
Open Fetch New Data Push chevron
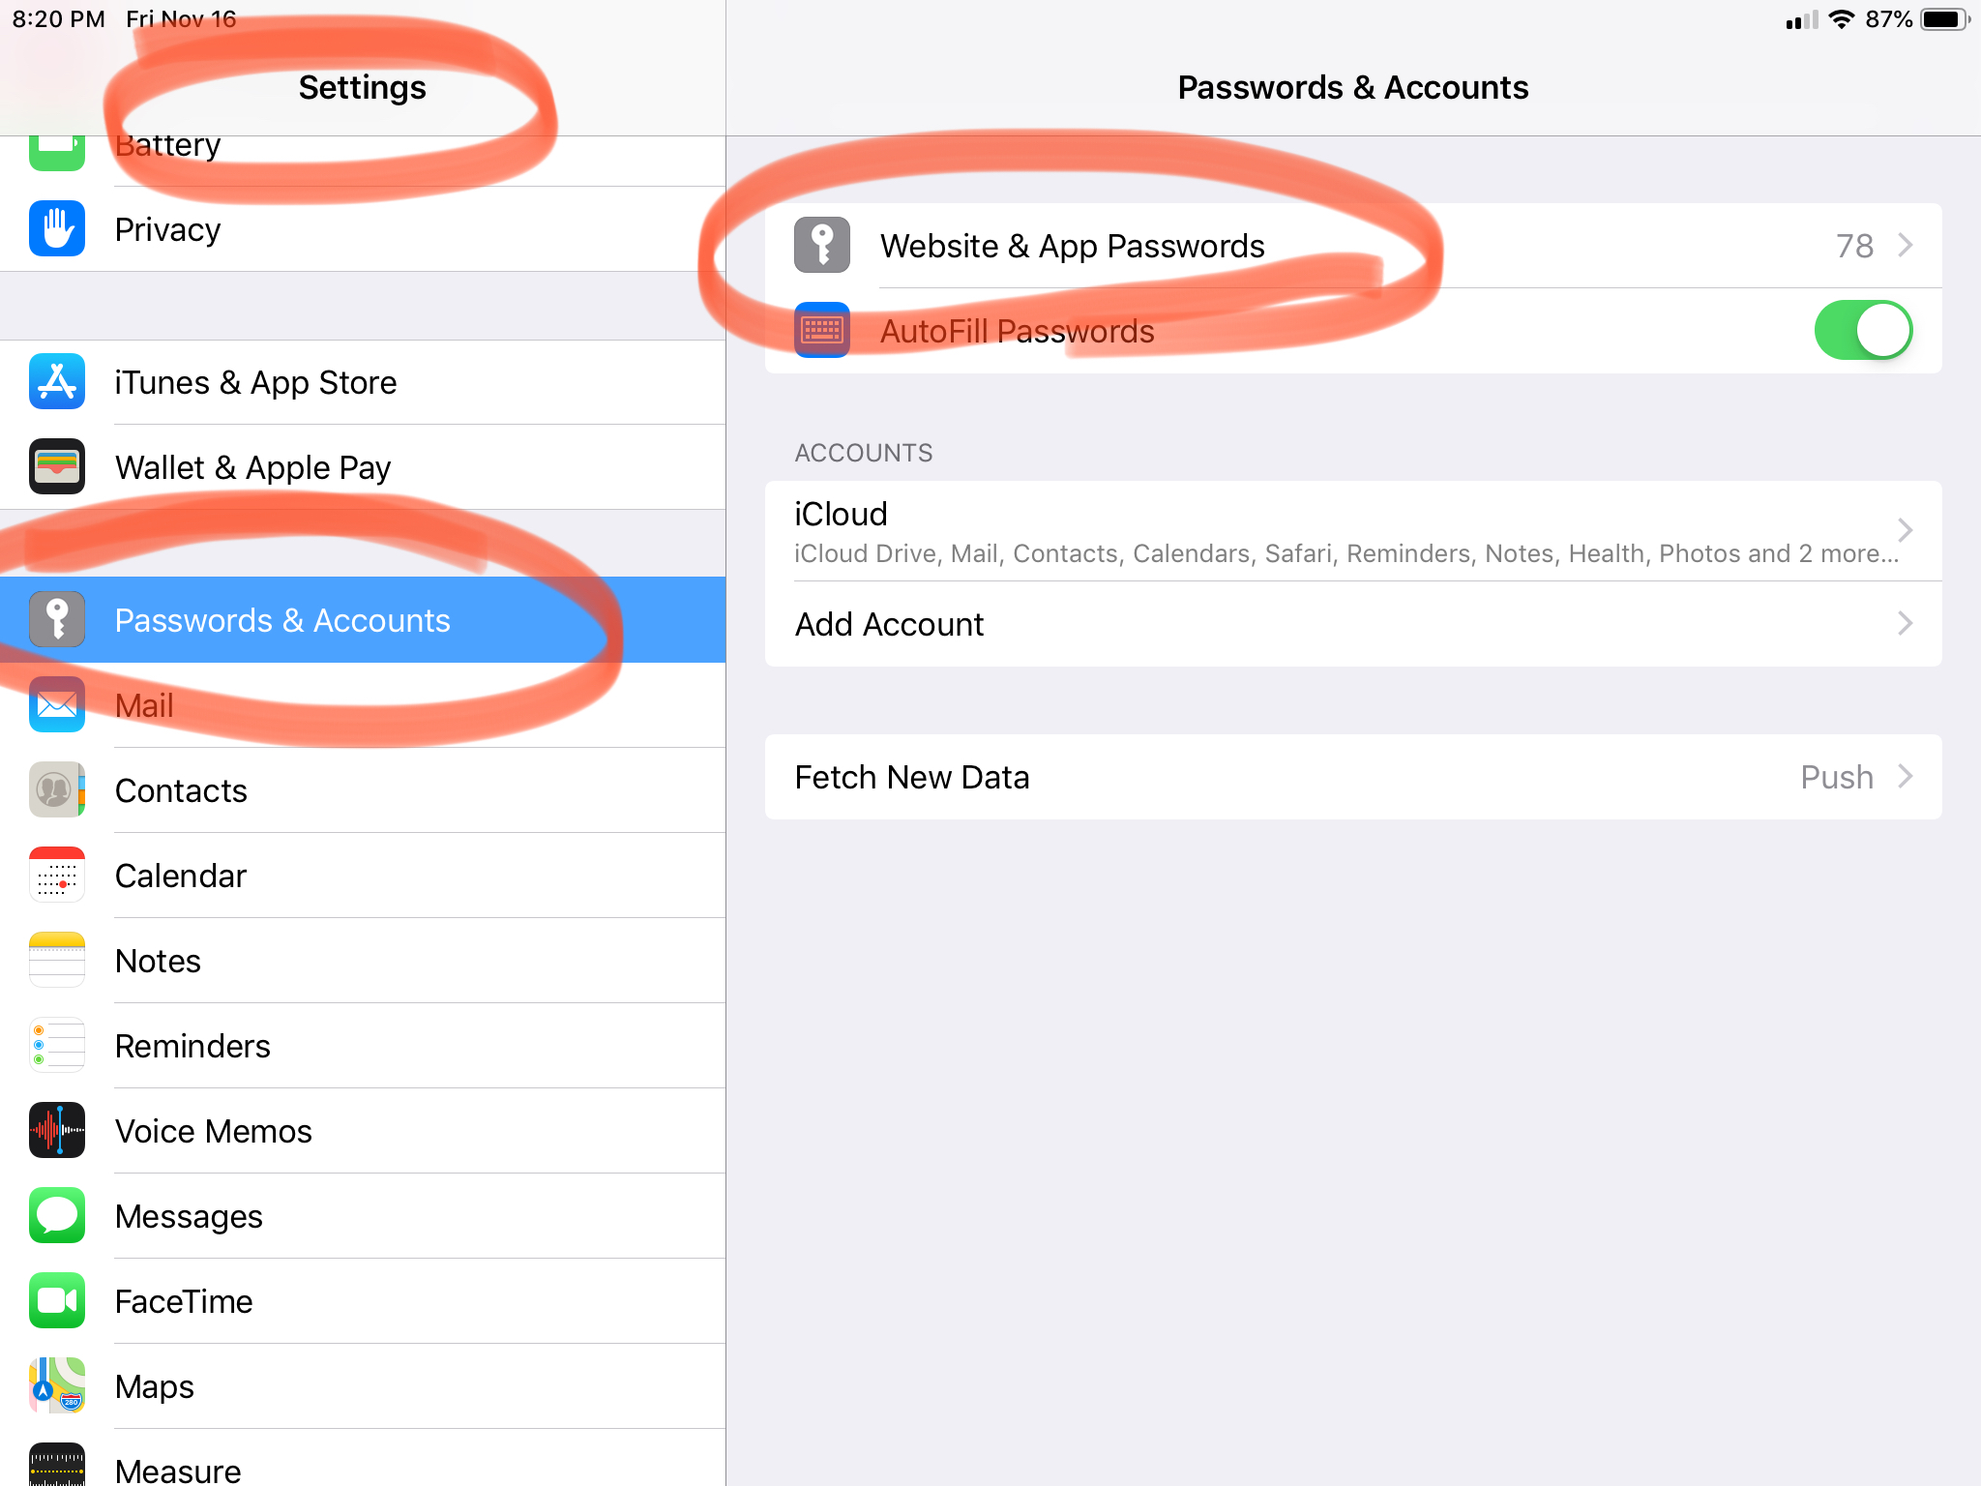[x=1905, y=777]
